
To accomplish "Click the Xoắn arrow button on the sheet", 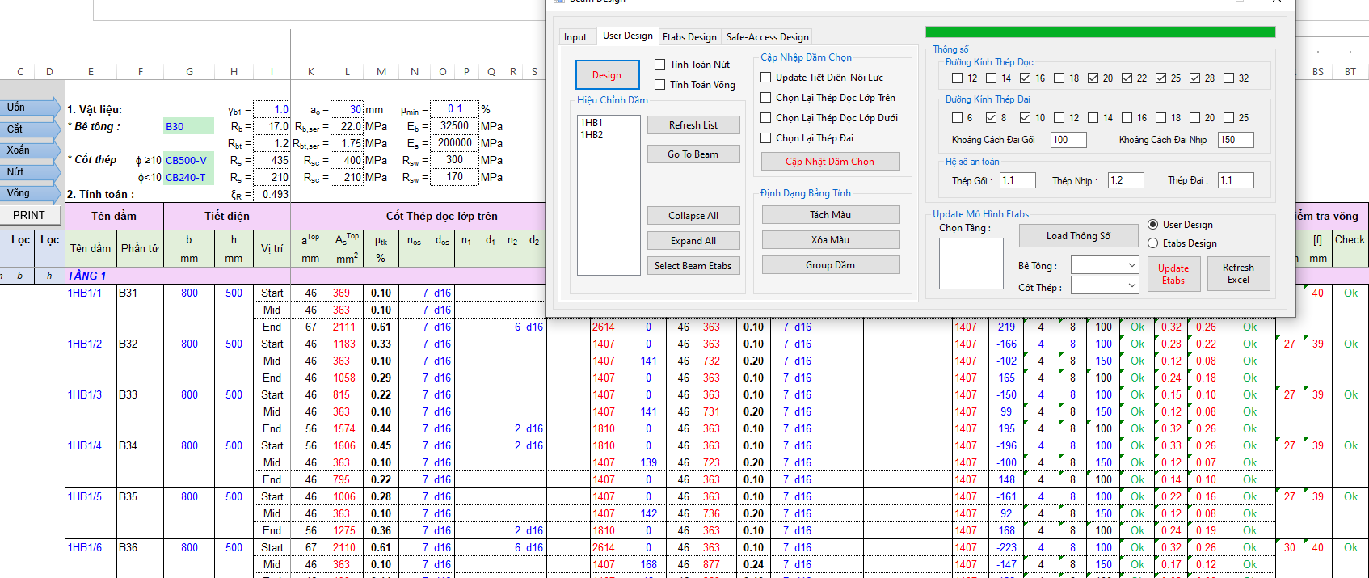I will [x=30, y=150].
